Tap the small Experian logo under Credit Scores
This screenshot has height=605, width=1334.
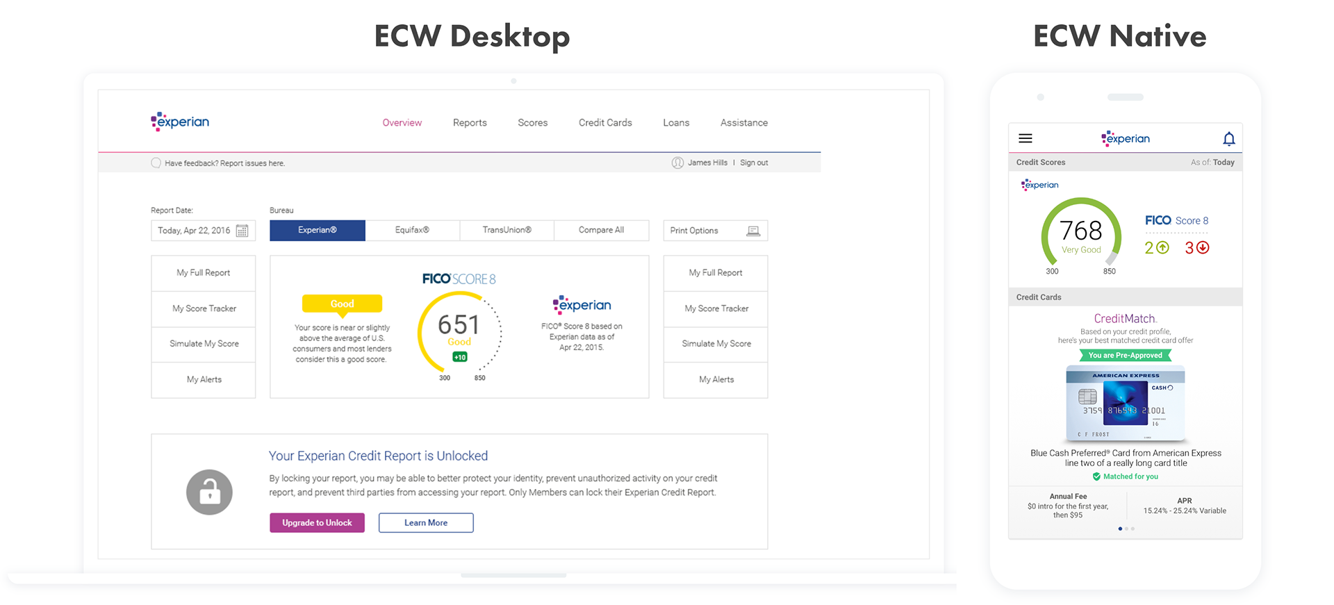1039,185
